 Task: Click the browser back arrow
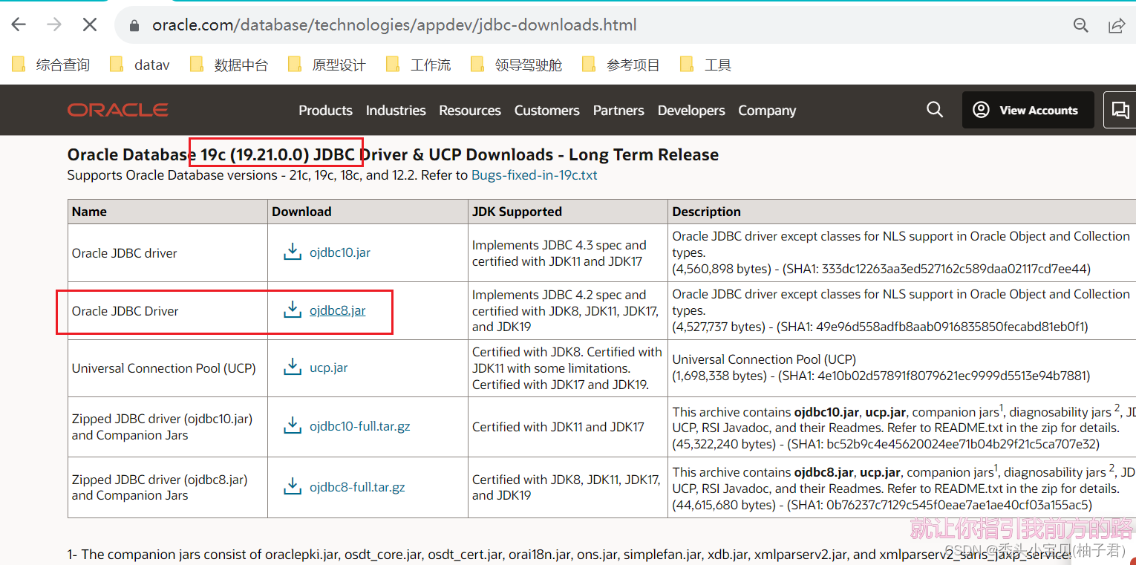click(x=19, y=25)
